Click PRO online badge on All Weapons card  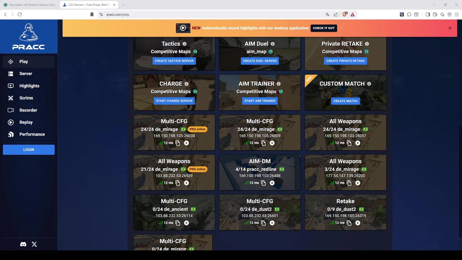[x=197, y=169]
